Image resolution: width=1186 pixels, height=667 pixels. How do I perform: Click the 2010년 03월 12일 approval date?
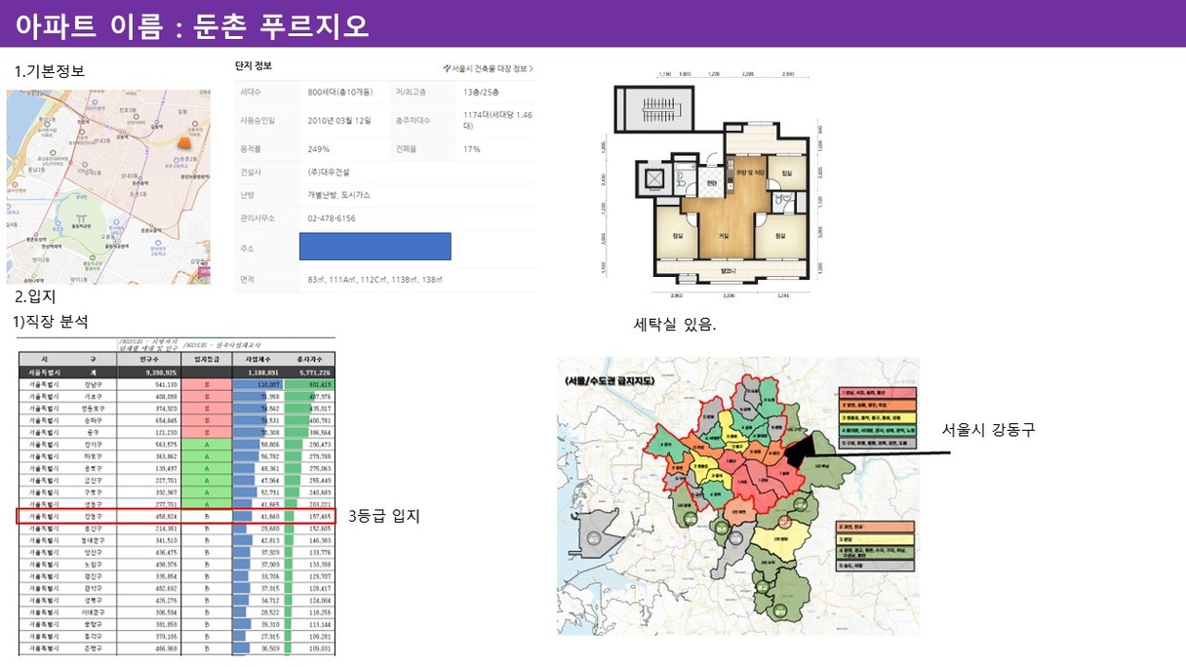tap(338, 120)
